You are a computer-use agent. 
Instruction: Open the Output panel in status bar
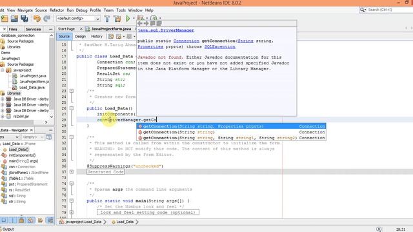[7, 229]
